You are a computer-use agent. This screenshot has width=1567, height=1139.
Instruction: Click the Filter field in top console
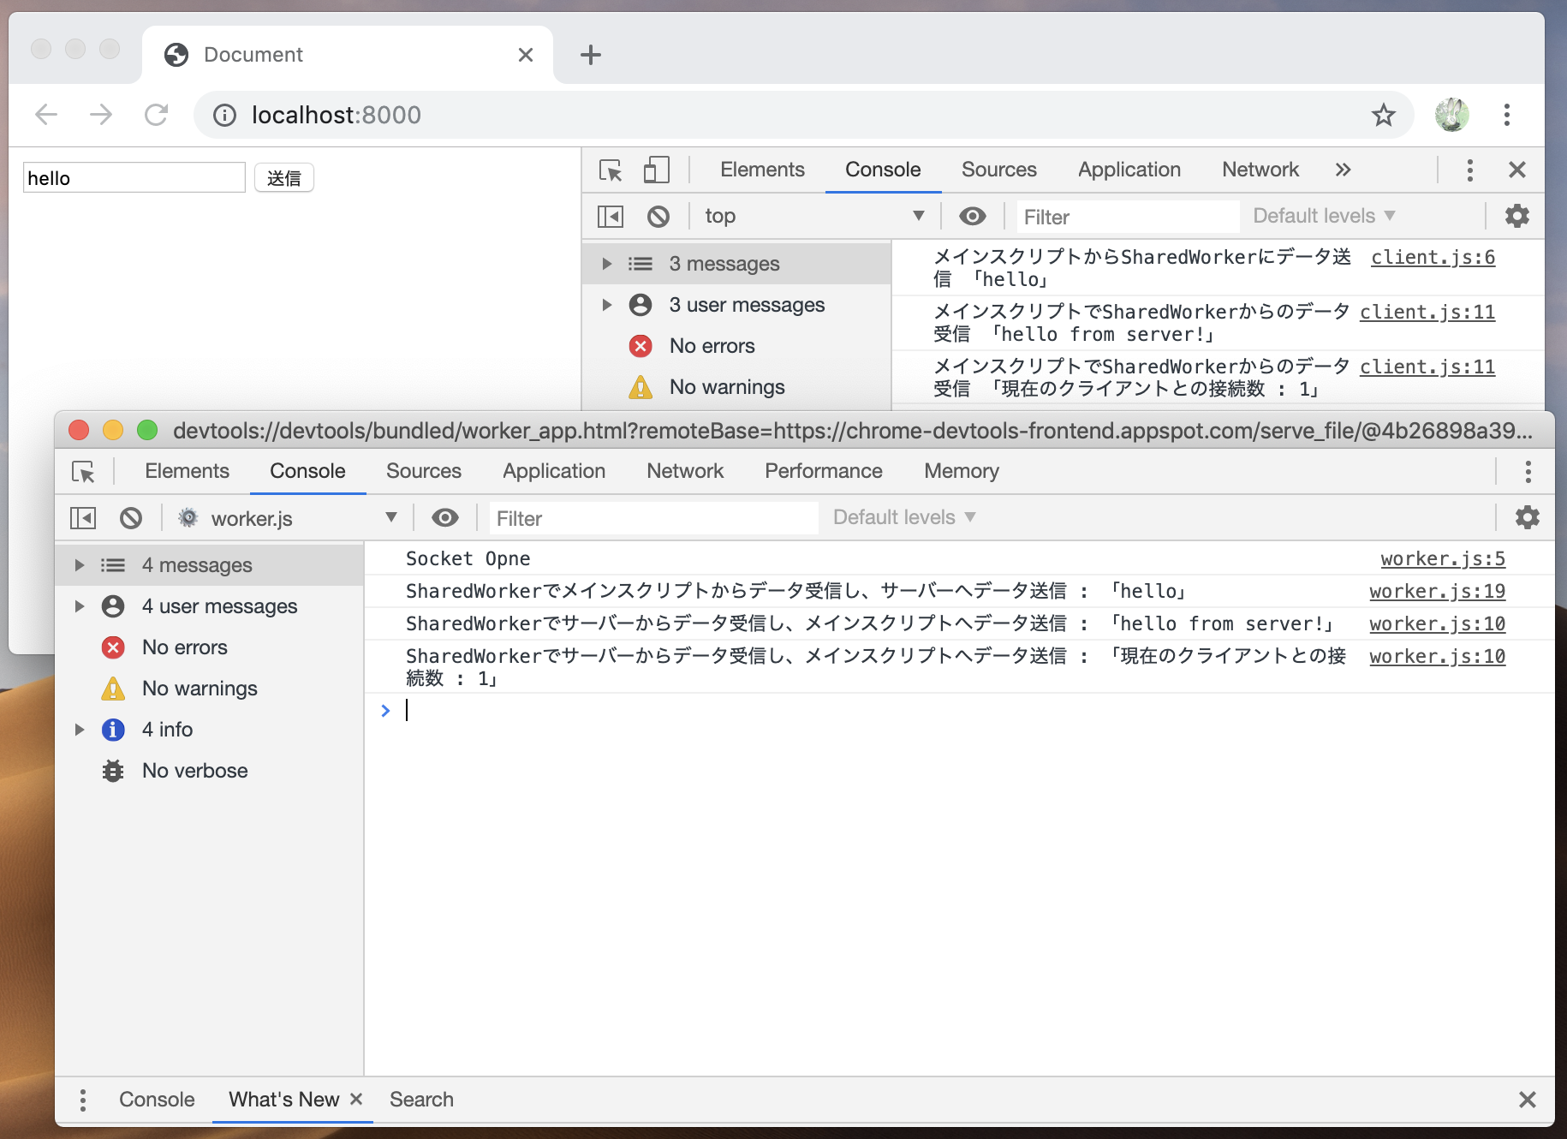(1127, 217)
